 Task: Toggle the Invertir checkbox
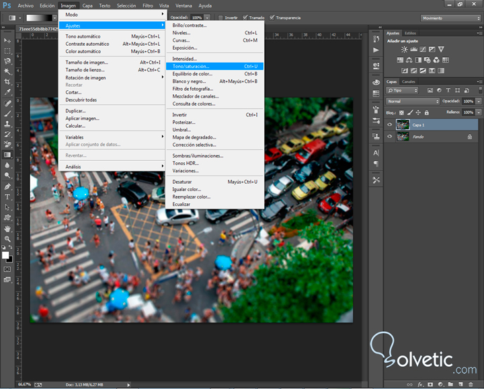pos(220,18)
